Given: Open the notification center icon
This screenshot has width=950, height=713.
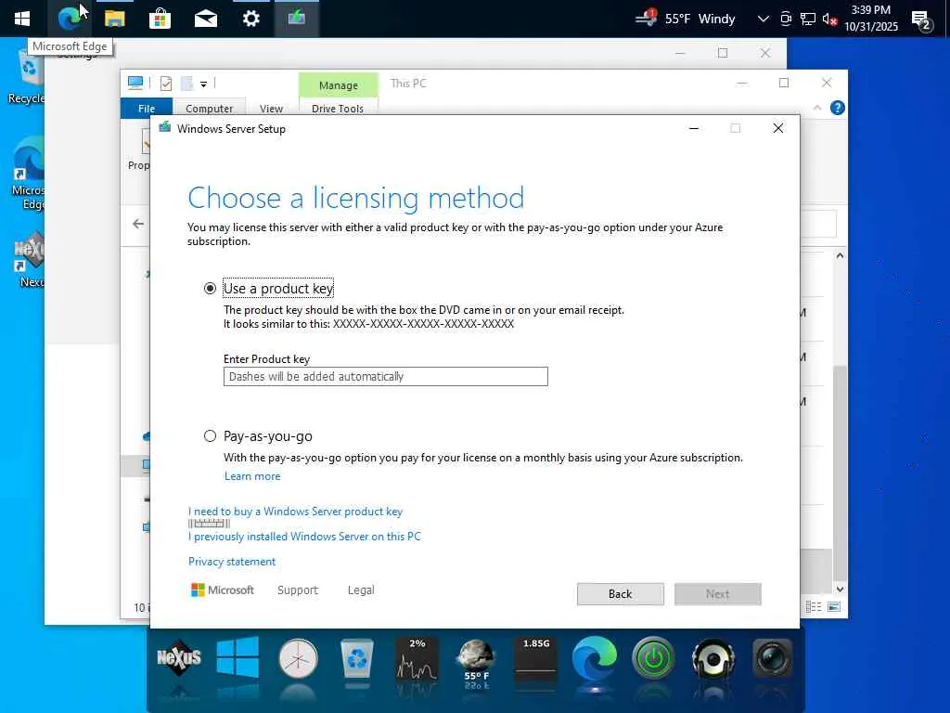Looking at the screenshot, I should (921, 20).
